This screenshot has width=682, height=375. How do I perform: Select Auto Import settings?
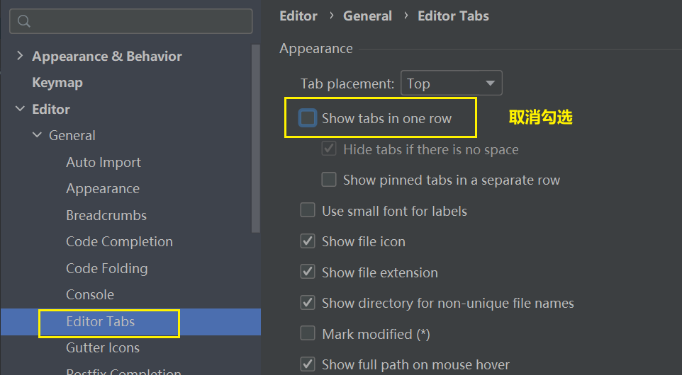(x=104, y=162)
